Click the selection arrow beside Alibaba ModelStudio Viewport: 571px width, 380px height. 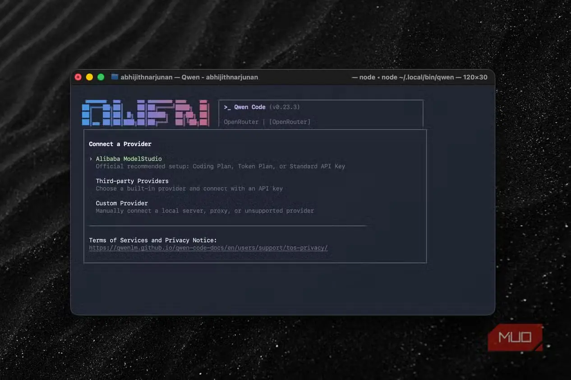[91, 159]
